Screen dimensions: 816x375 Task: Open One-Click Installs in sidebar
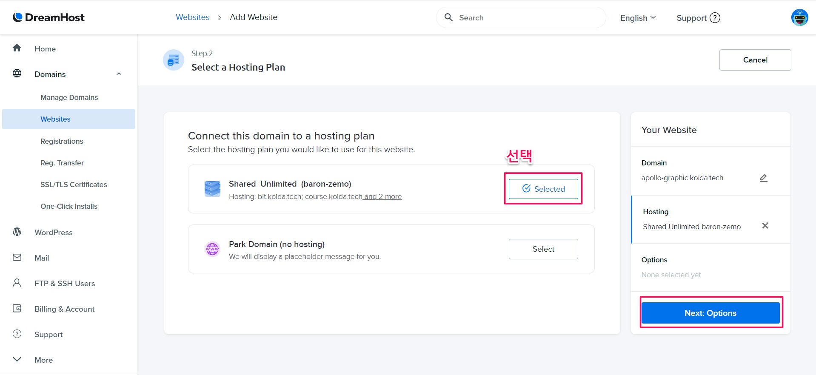click(x=69, y=206)
